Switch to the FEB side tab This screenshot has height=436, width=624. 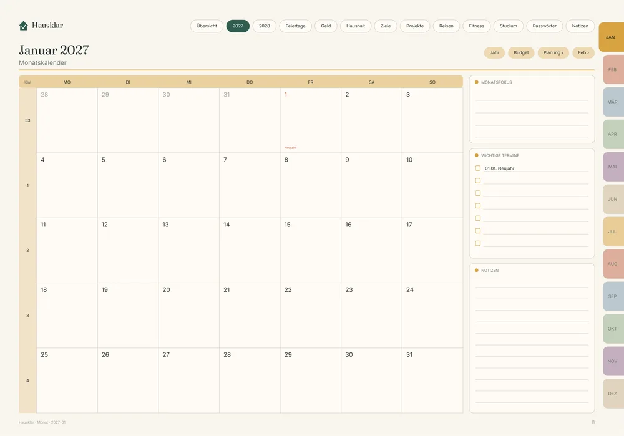point(613,70)
